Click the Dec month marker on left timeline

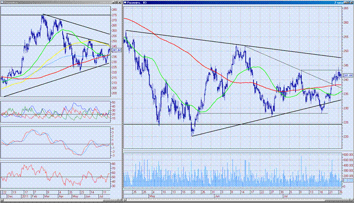10,196
